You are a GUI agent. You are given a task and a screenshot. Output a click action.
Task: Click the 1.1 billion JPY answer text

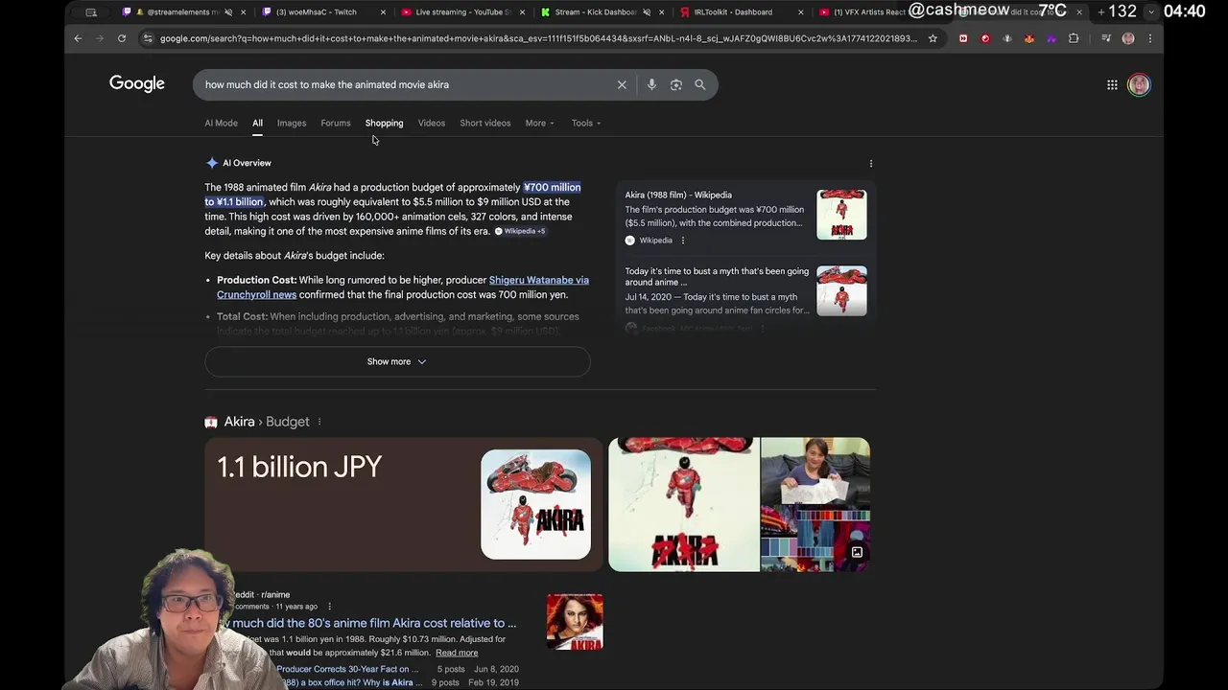coord(299,467)
